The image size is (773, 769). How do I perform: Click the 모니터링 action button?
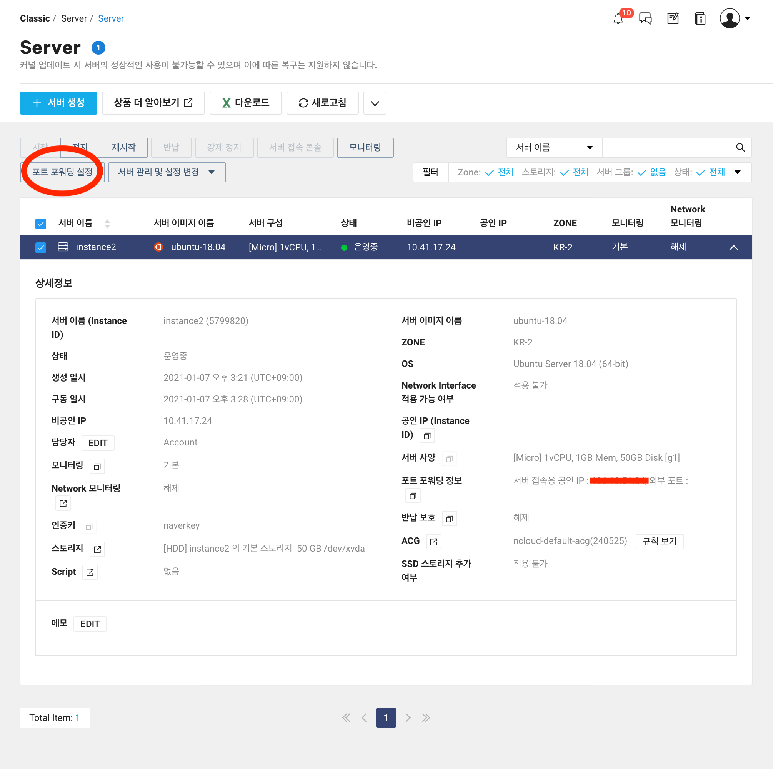(365, 148)
